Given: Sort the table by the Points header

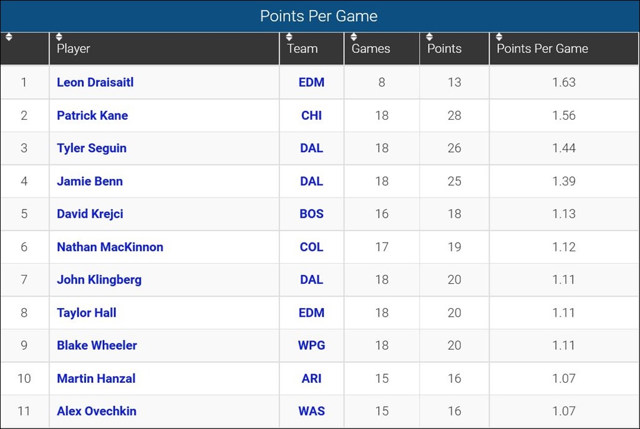Looking at the screenshot, I should (445, 49).
